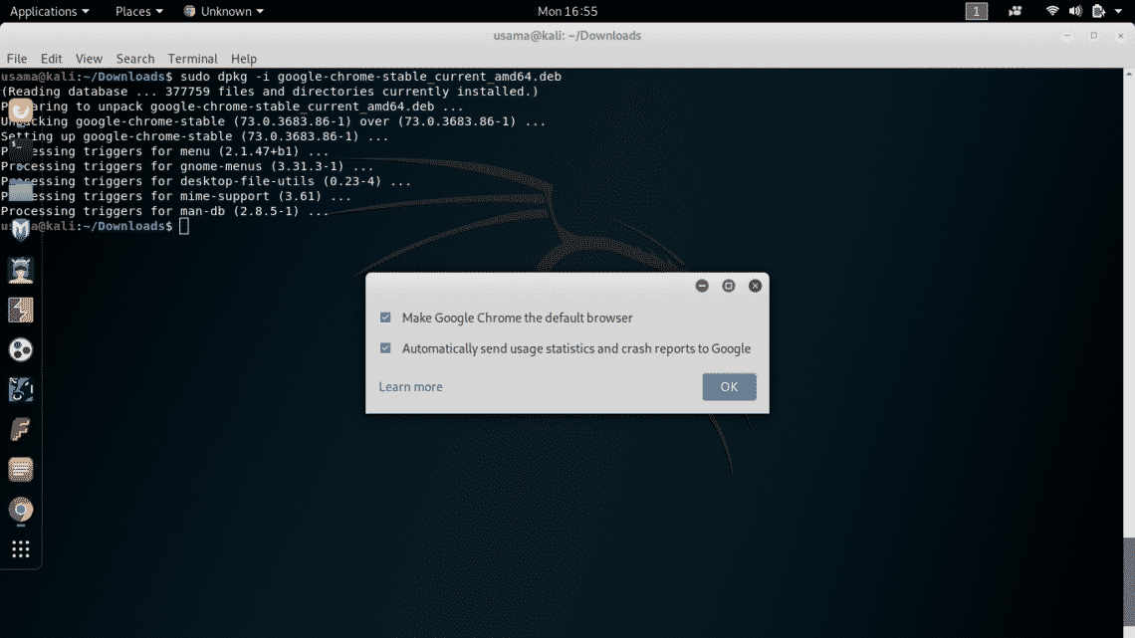Open Armitage from the dock

tap(20, 270)
